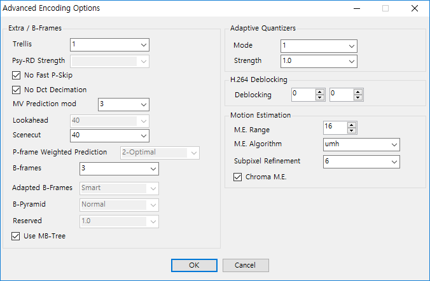Viewport: 430px width, 281px height.
Task: Expand Adaptive Quantizers Strength dropdown
Action: pos(319,61)
